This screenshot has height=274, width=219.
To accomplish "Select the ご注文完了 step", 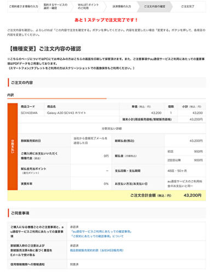I will pyautogui.click(x=188, y=7).
